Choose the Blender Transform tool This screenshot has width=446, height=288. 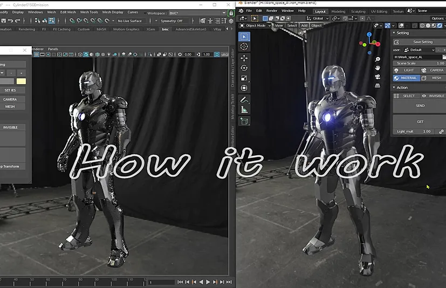point(244,88)
